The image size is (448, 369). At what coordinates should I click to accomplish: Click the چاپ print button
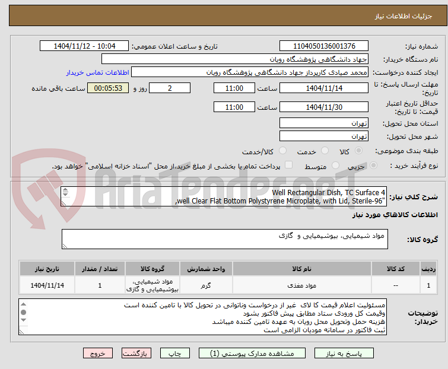pos(174,354)
